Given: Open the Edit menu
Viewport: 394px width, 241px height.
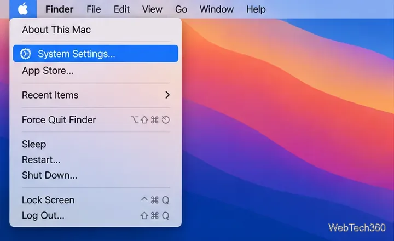Looking at the screenshot, I should (121, 9).
